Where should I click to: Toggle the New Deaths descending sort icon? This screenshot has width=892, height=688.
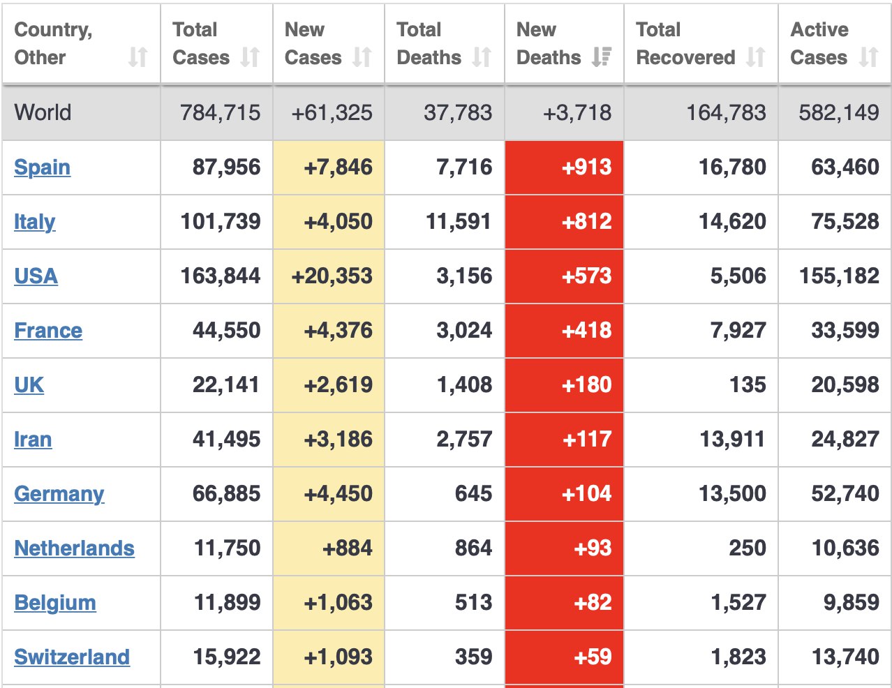click(601, 57)
